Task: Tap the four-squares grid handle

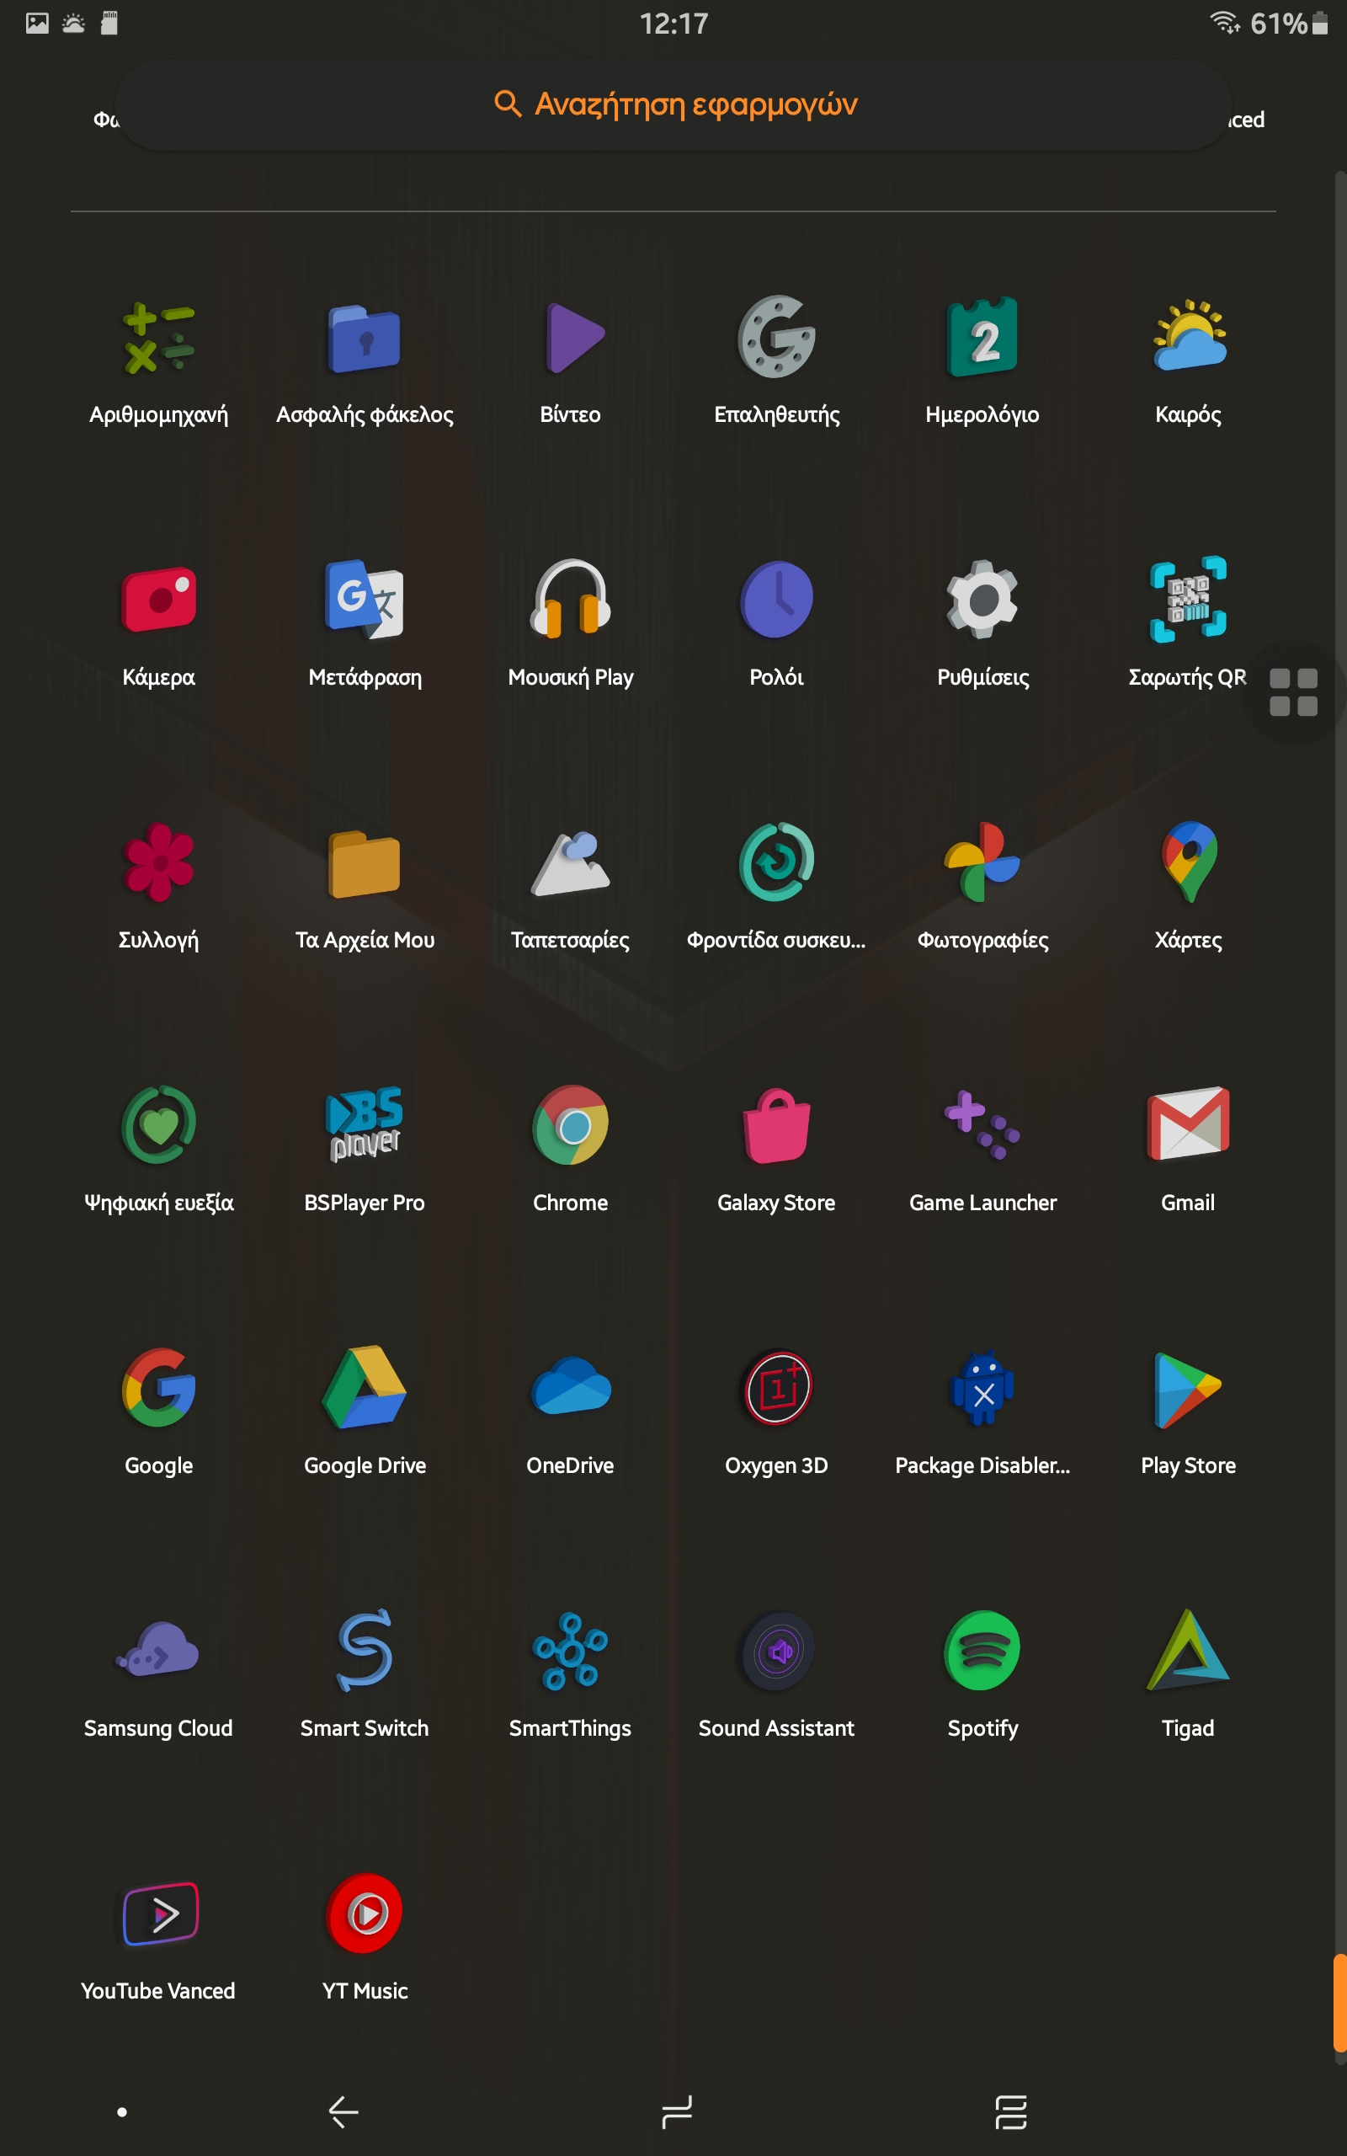Action: click(1294, 691)
